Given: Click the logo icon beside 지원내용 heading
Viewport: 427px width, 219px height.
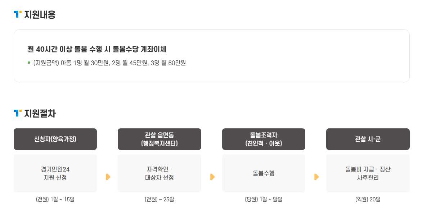Looking at the screenshot, I should 17,14.
